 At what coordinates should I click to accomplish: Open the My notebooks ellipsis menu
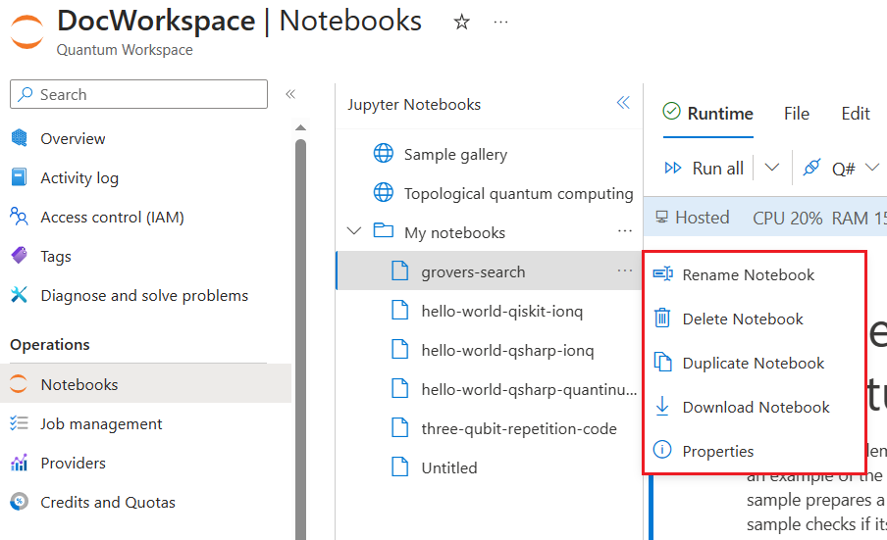pos(624,231)
